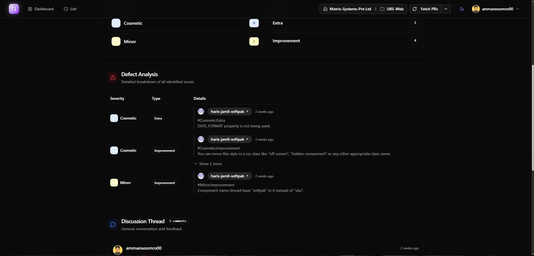Click the Severity column header
Screen dimensions: 534x256
117,98
